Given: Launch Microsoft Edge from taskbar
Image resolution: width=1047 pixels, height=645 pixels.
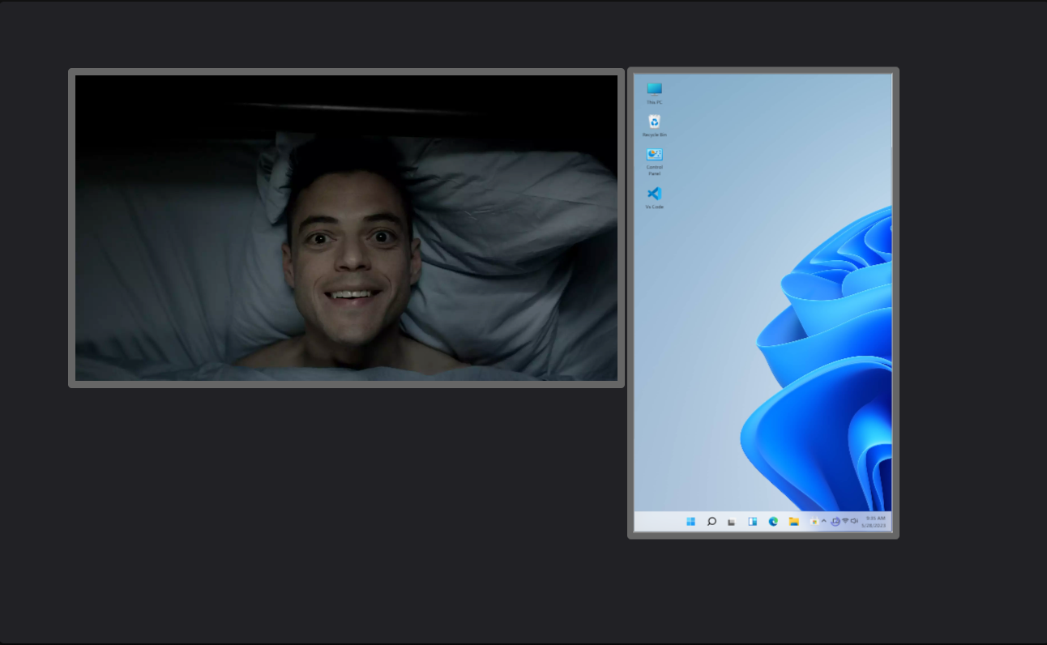Looking at the screenshot, I should pyautogui.click(x=773, y=521).
